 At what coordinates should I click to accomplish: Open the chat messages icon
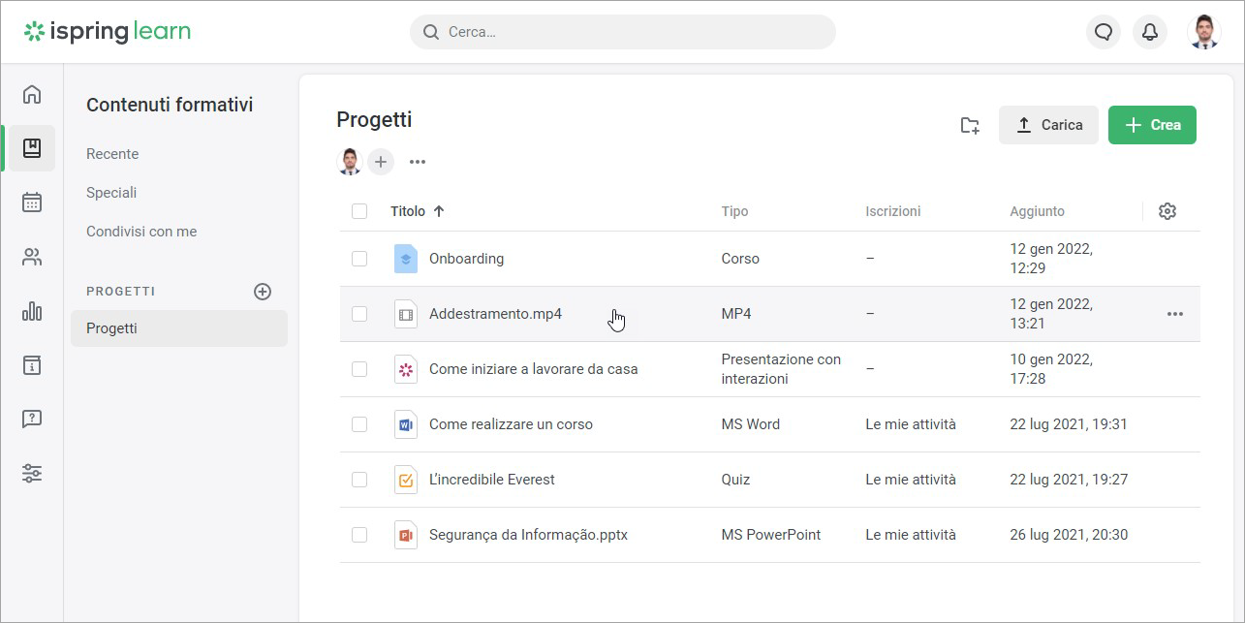[x=1103, y=32]
